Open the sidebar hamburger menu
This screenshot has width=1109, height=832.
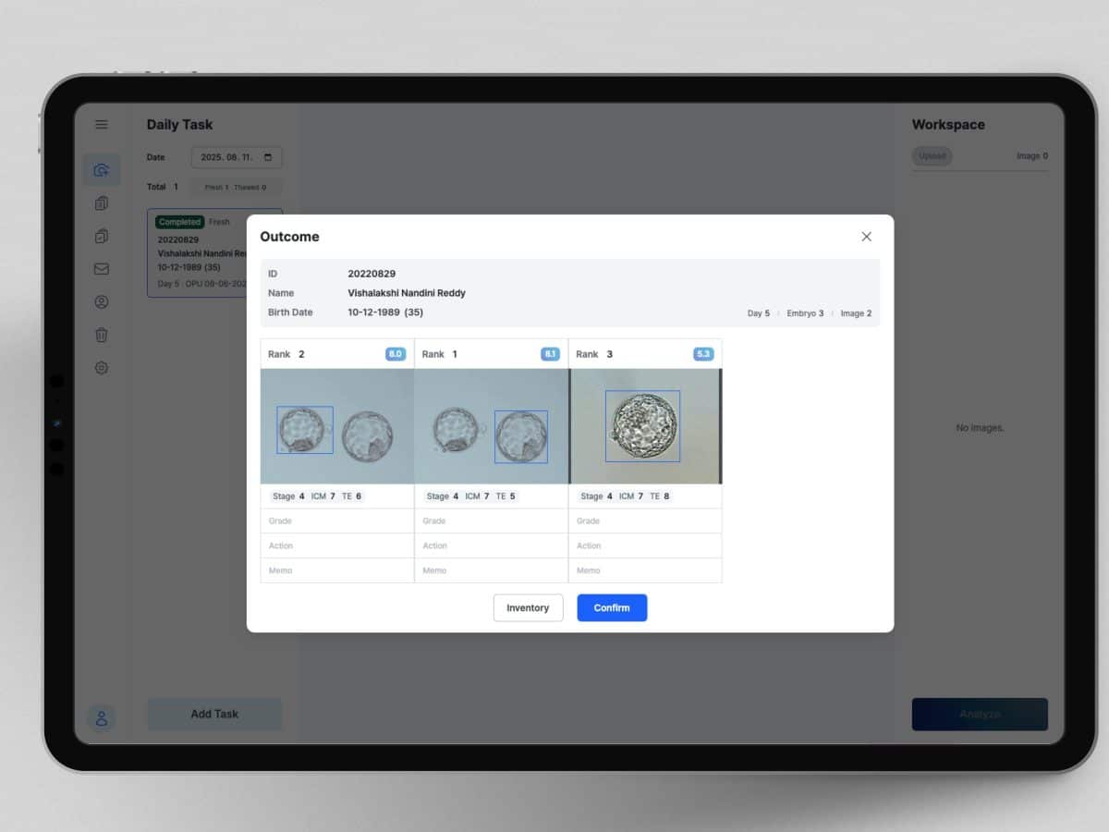(x=102, y=124)
